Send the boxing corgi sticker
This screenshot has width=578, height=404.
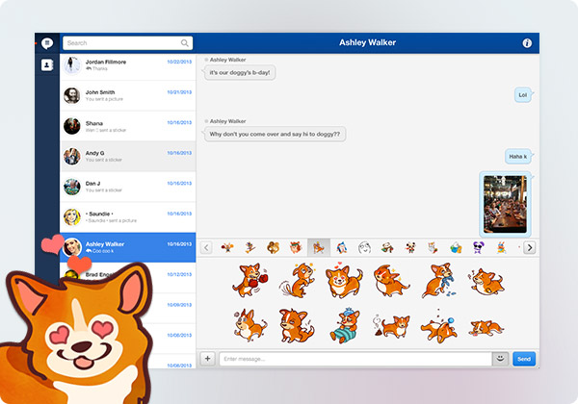(250, 280)
